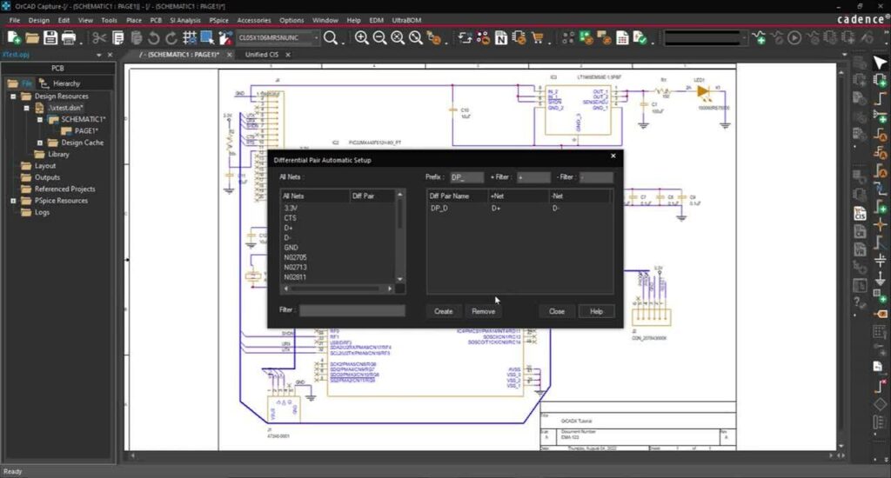Choose the place part tool
The image size is (891, 478).
[880, 80]
